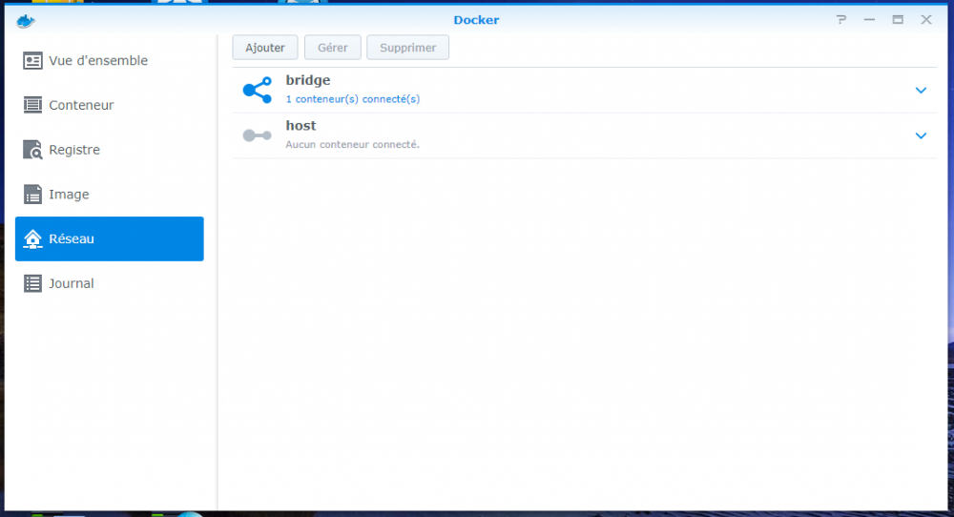This screenshot has width=954, height=517.
Task: Close the Docker window
Action: tap(926, 20)
